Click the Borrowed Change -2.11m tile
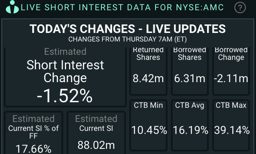The image size is (256, 154). click(231, 71)
